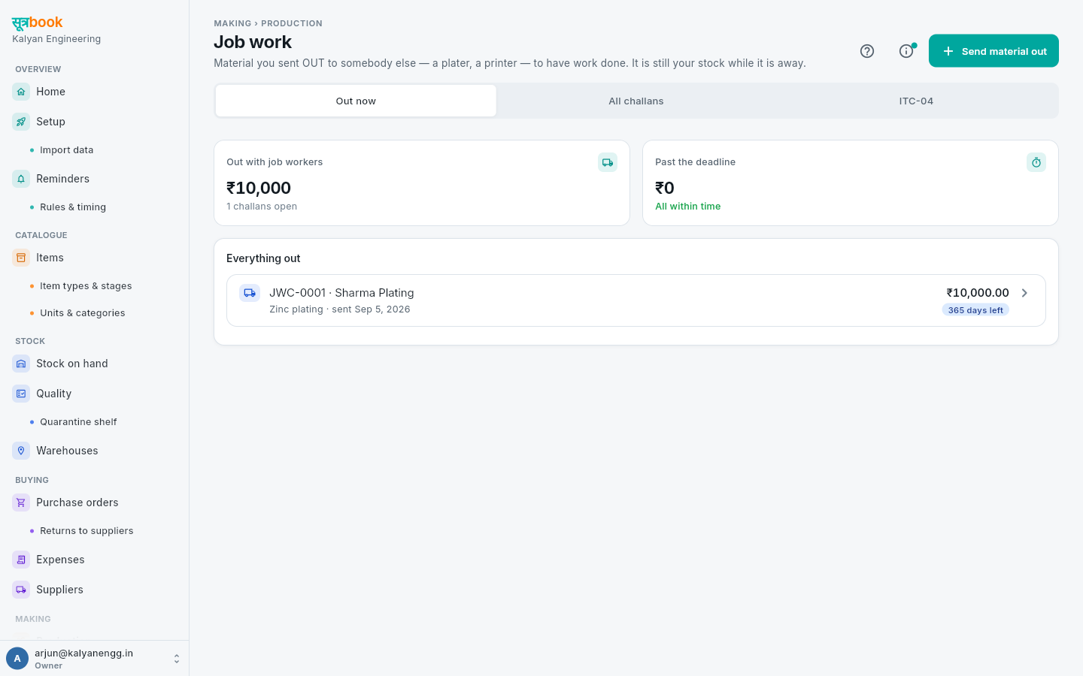Click stopwatch icon in Past the deadline card
The width and height of the screenshot is (1083, 676).
point(1036,162)
